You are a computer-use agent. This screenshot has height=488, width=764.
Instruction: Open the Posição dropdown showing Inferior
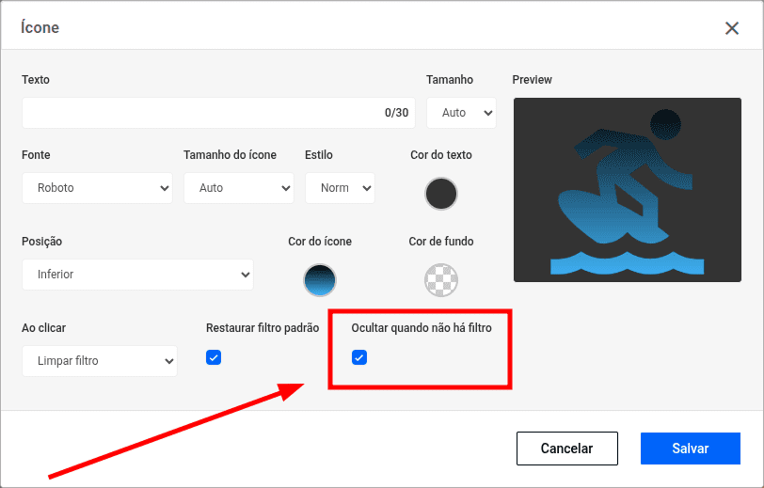coord(137,275)
